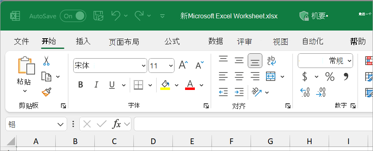The height and width of the screenshot is (151, 373).
Task: Open the font size box showing 11
Action: point(161,66)
